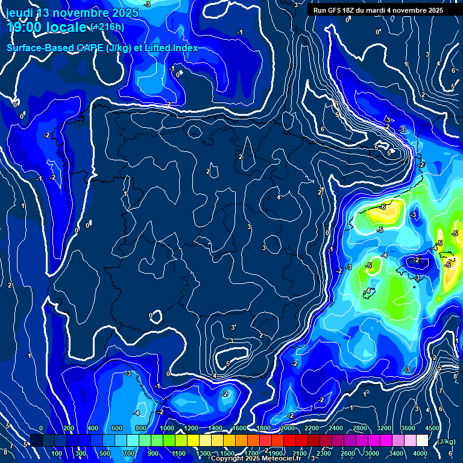
Task: Click the legend label '300'
Action: [x=81, y=453]
